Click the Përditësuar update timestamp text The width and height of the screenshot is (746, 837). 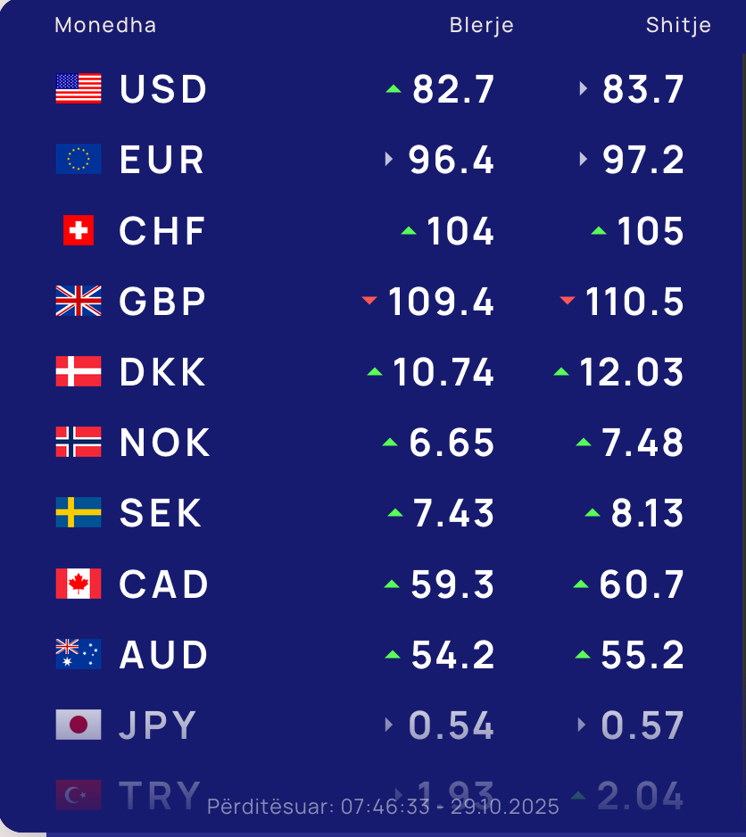click(383, 807)
